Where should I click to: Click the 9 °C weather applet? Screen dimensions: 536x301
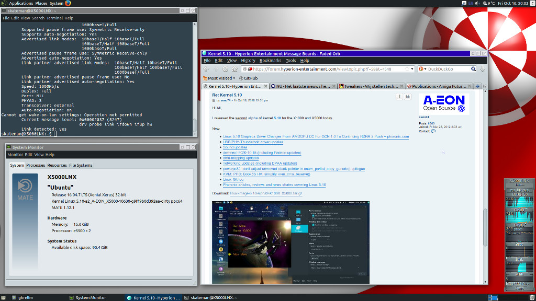pyautogui.click(x=489, y=3)
